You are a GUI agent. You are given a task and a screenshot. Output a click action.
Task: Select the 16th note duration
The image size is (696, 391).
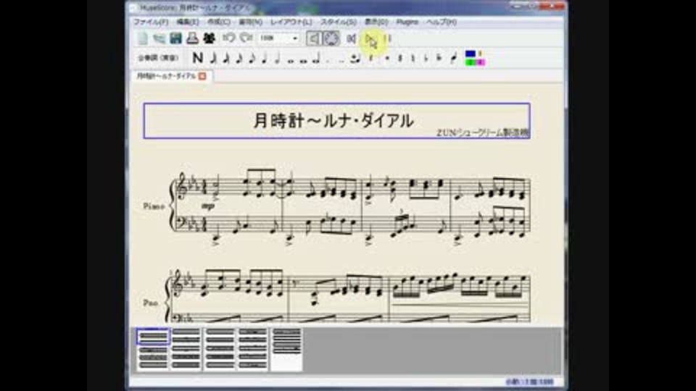click(240, 58)
